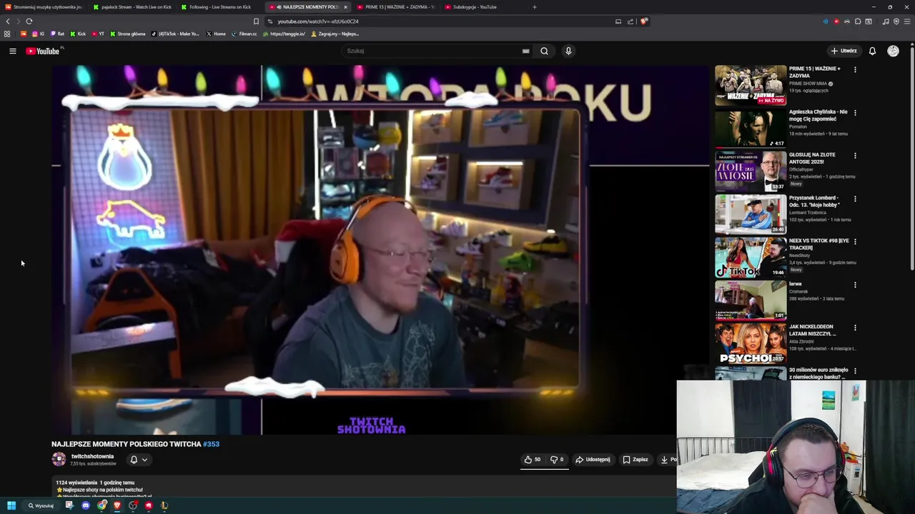Close the NAJLEPSZE MOMENTY tab
Viewport: 915px width, 514px height.
[x=345, y=7]
